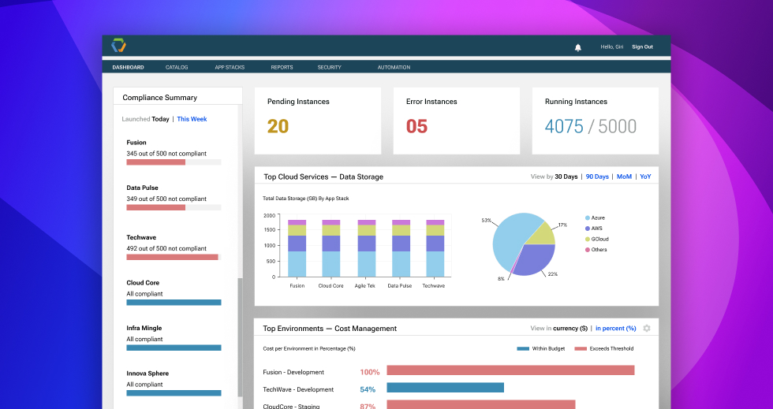The width and height of the screenshot is (773, 409).
Task: Click the Compliance Summary heading
Action: click(x=159, y=98)
